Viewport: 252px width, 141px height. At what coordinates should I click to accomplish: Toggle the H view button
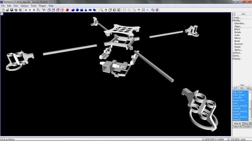pyautogui.click(x=26, y=10)
